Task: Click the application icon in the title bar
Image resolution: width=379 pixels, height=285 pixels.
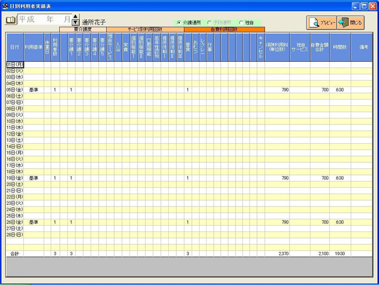Action: pyautogui.click(x=5, y=5)
